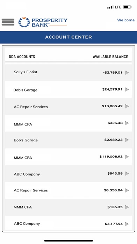Tap the battery status icon

[127, 7]
